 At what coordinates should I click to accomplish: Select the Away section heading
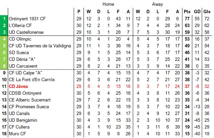(x=157, y=4)
